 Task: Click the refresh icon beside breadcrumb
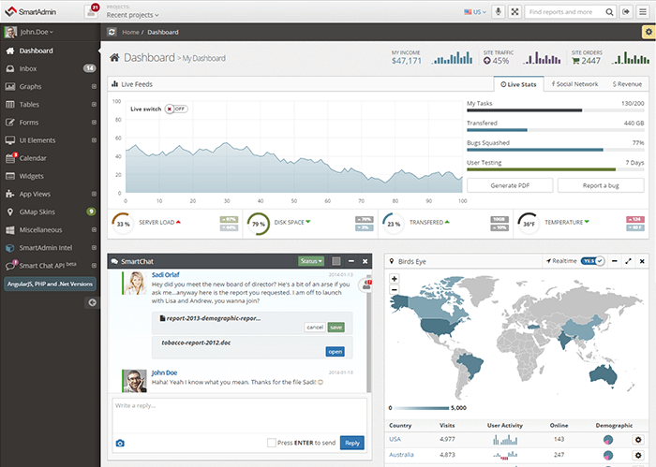[x=112, y=32]
